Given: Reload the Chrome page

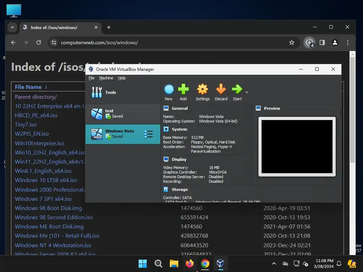Looking at the screenshot, I should click(x=39, y=42).
